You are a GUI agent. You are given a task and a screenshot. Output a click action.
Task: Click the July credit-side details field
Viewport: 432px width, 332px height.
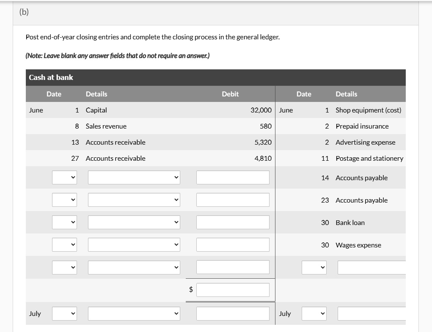(x=371, y=313)
